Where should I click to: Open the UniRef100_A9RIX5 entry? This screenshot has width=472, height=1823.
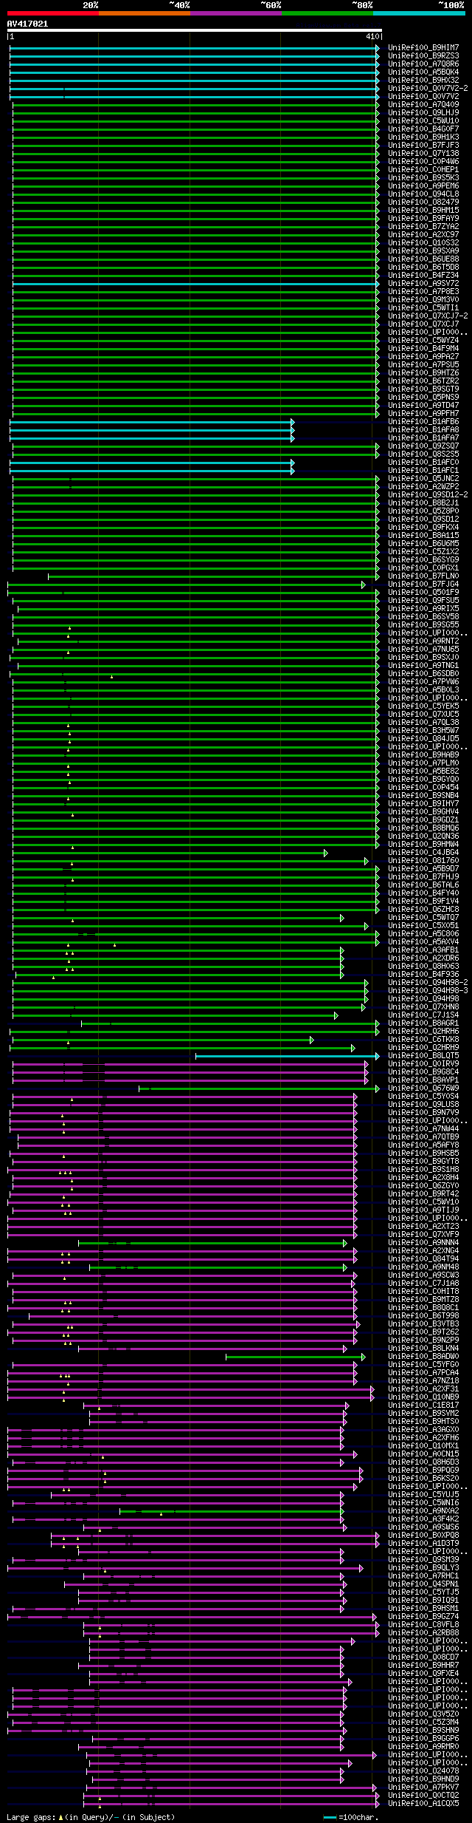click(423, 609)
